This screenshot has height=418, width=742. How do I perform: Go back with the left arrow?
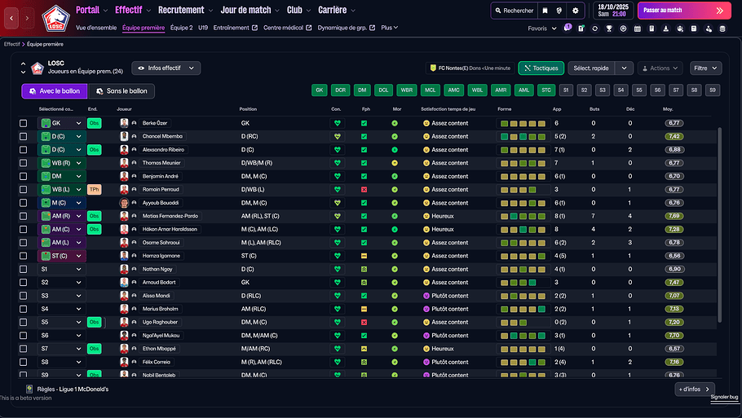pos(11,16)
